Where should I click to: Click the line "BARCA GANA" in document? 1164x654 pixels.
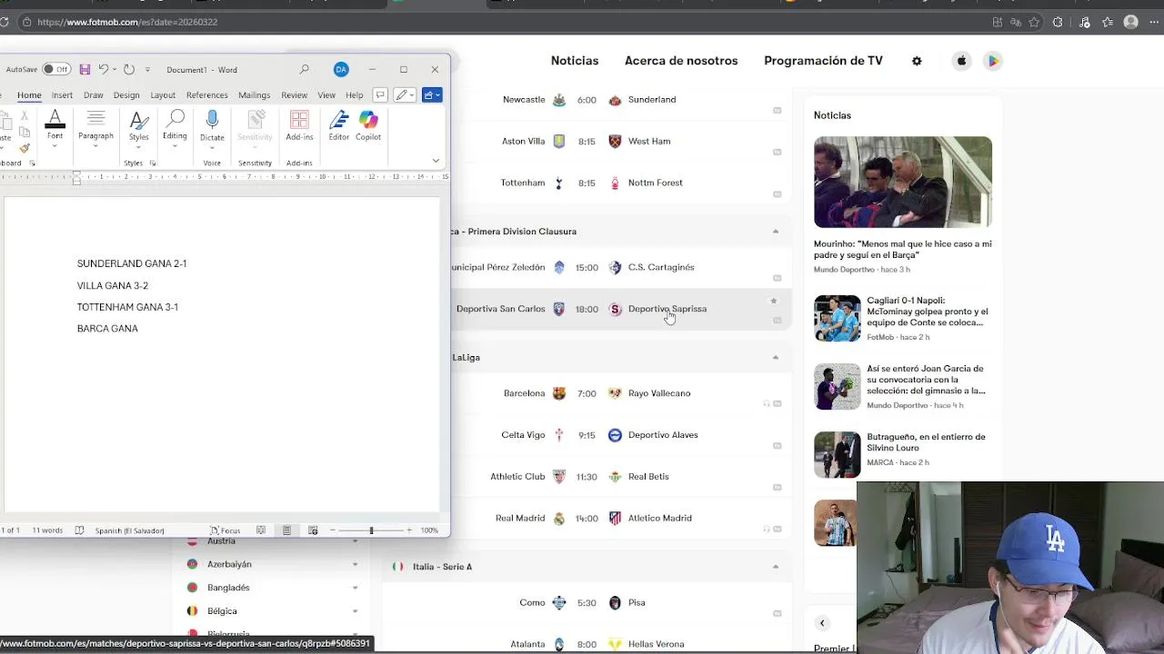tap(107, 329)
